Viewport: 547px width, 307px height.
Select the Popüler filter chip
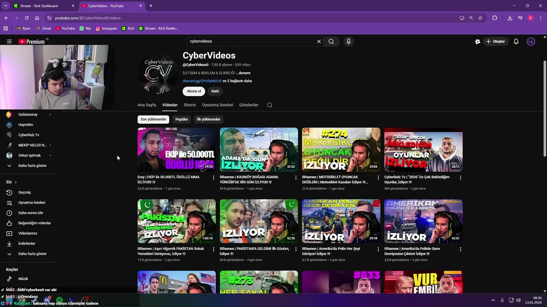click(x=182, y=119)
